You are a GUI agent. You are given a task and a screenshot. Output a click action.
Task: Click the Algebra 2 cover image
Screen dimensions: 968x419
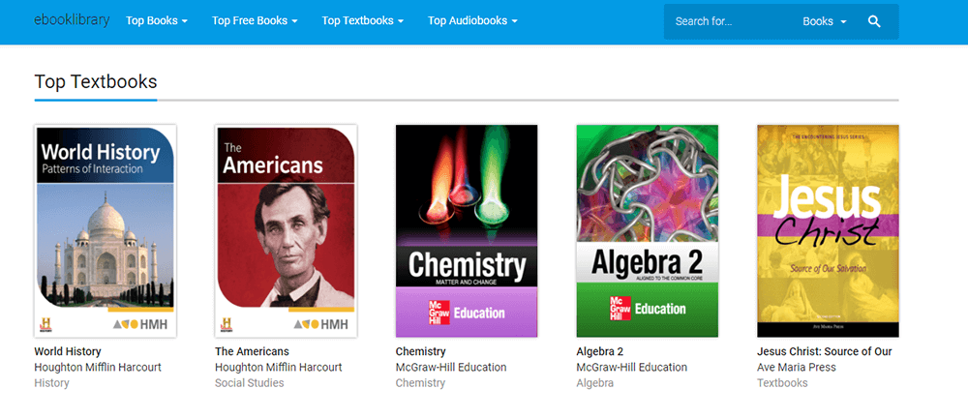pyautogui.click(x=647, y=231)
